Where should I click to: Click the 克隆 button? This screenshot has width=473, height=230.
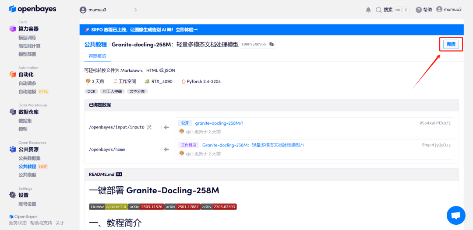point(451,44)
